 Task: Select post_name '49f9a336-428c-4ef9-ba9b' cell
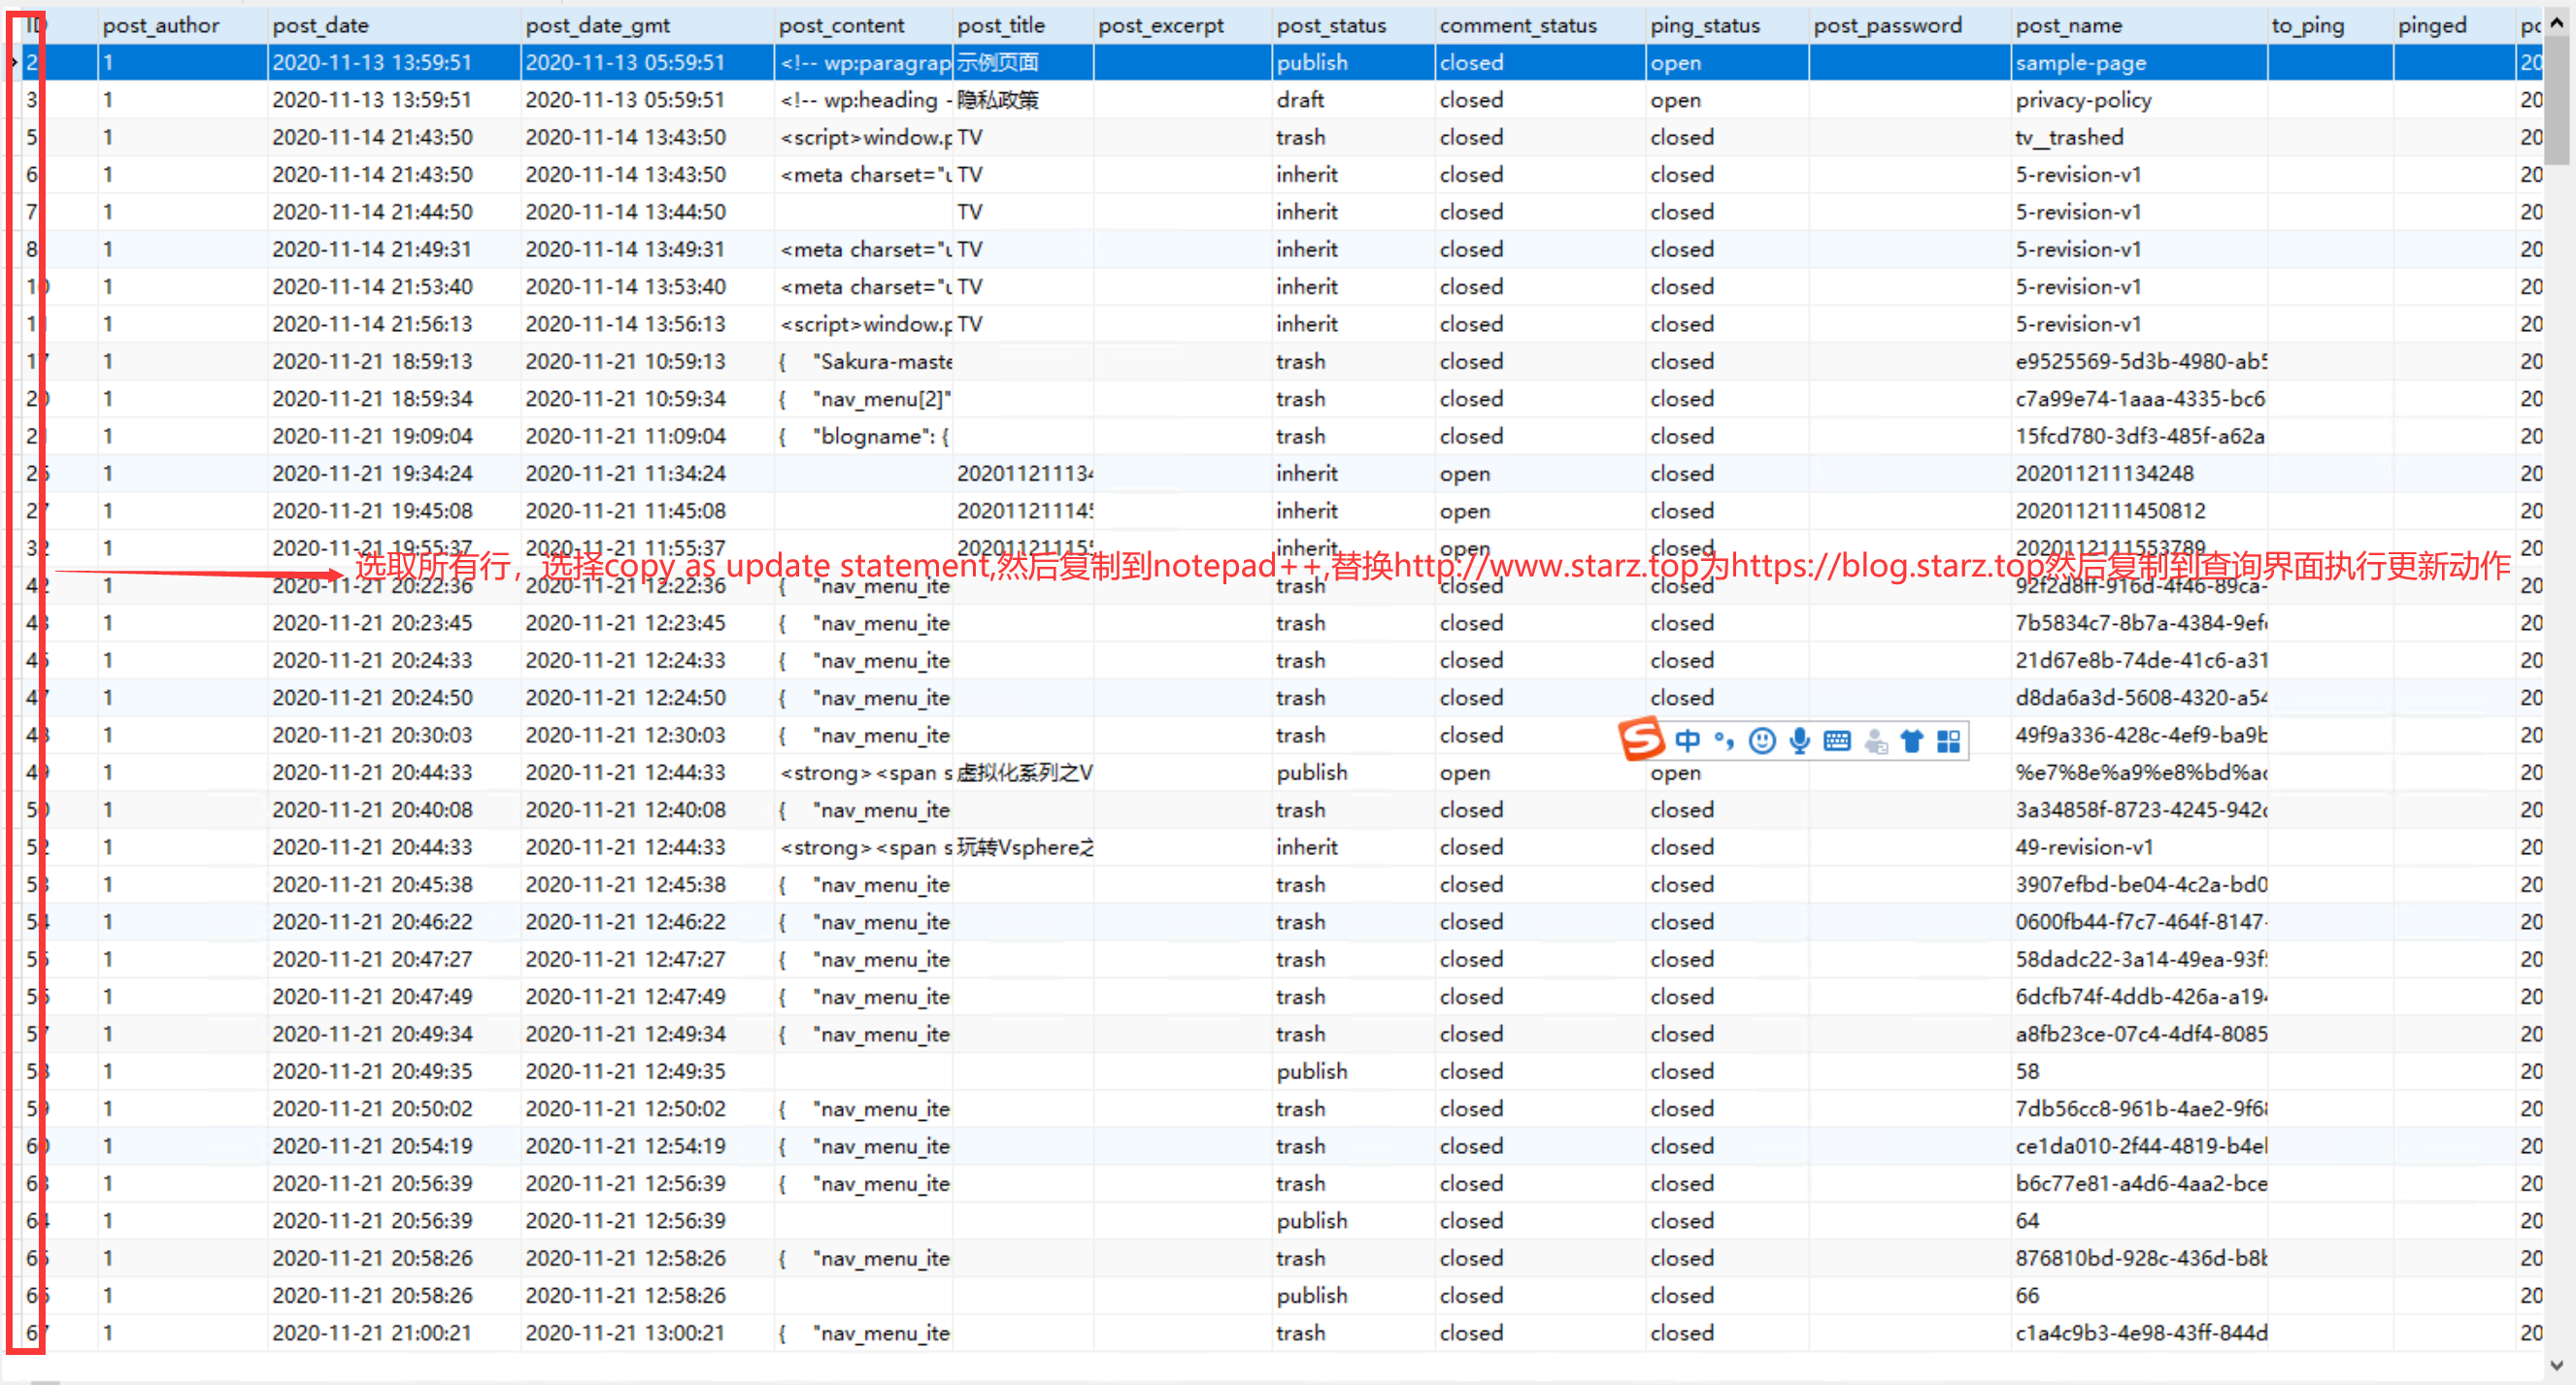pos(2139,735)
